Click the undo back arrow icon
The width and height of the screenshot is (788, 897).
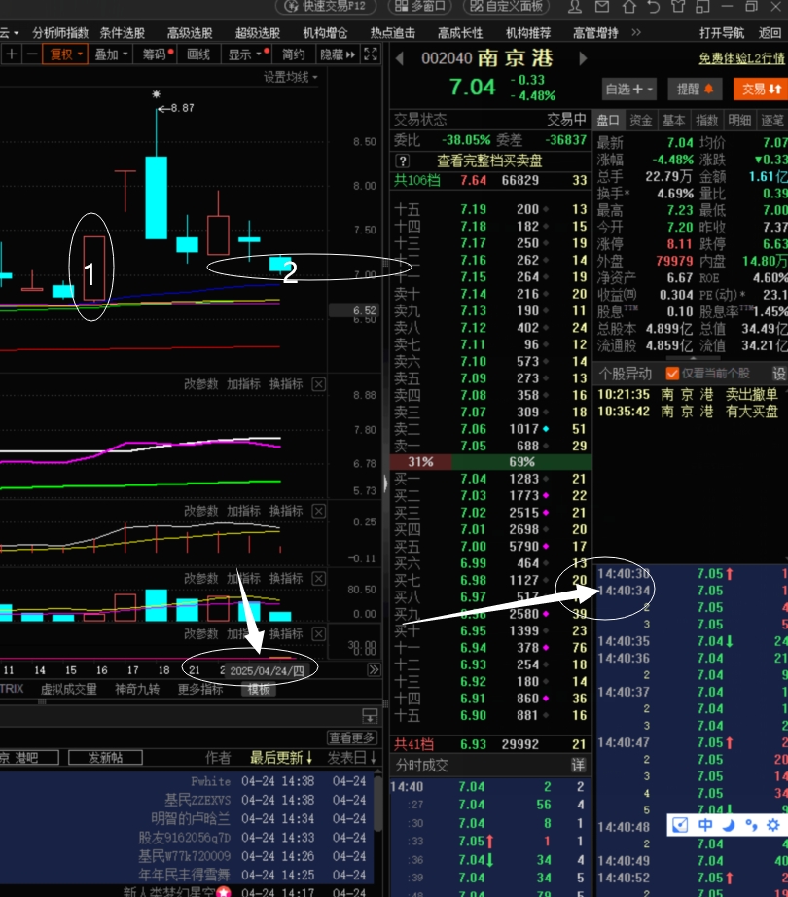click(x=654, y=6)
